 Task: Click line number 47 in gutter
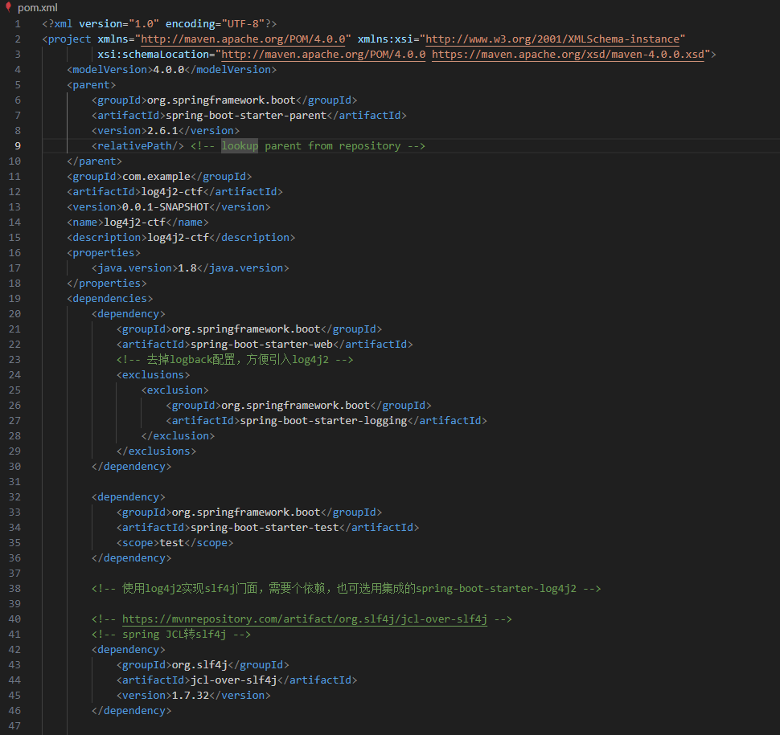coord(14,725)
